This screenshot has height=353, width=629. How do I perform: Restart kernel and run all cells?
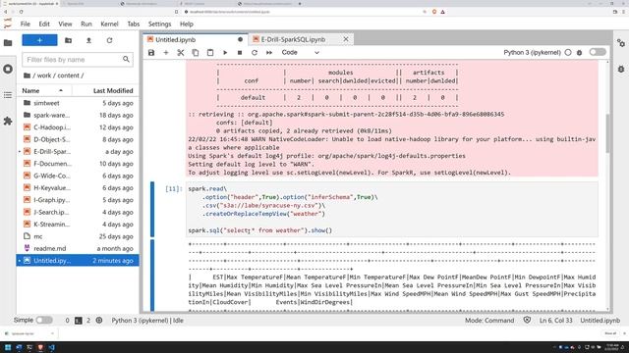pyautogui.click(x=269, y=52)
